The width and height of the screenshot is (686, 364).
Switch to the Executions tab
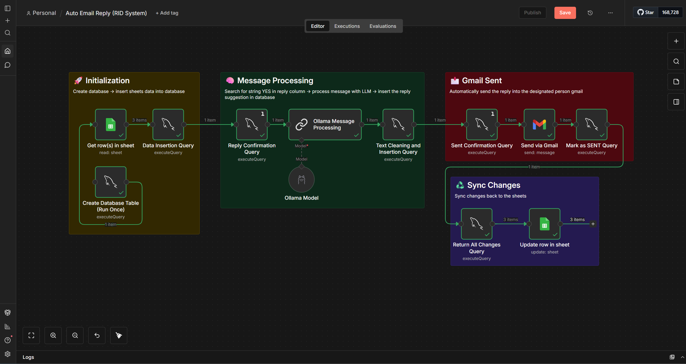point(347,26)
